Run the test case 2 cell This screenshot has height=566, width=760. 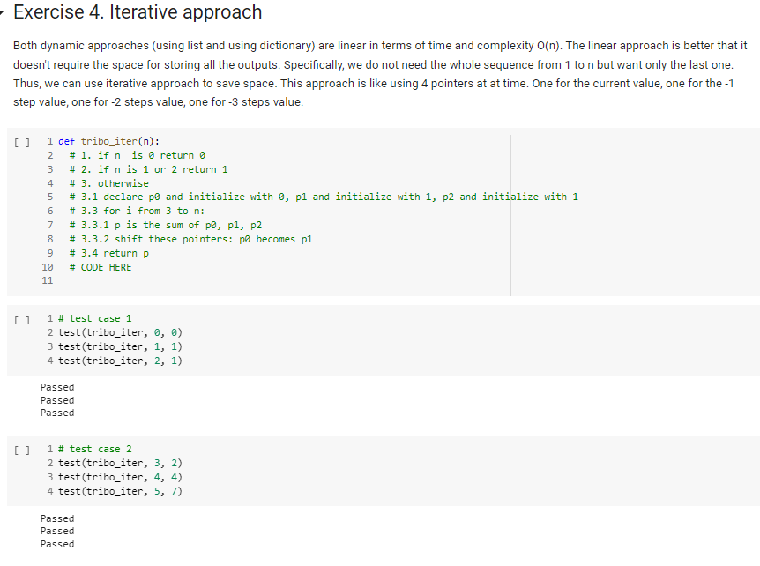pos(22,450)
